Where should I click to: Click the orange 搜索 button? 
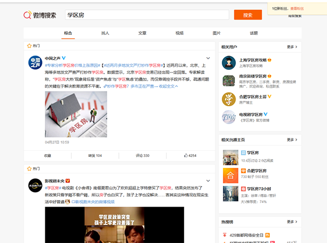tap(248, 15)
